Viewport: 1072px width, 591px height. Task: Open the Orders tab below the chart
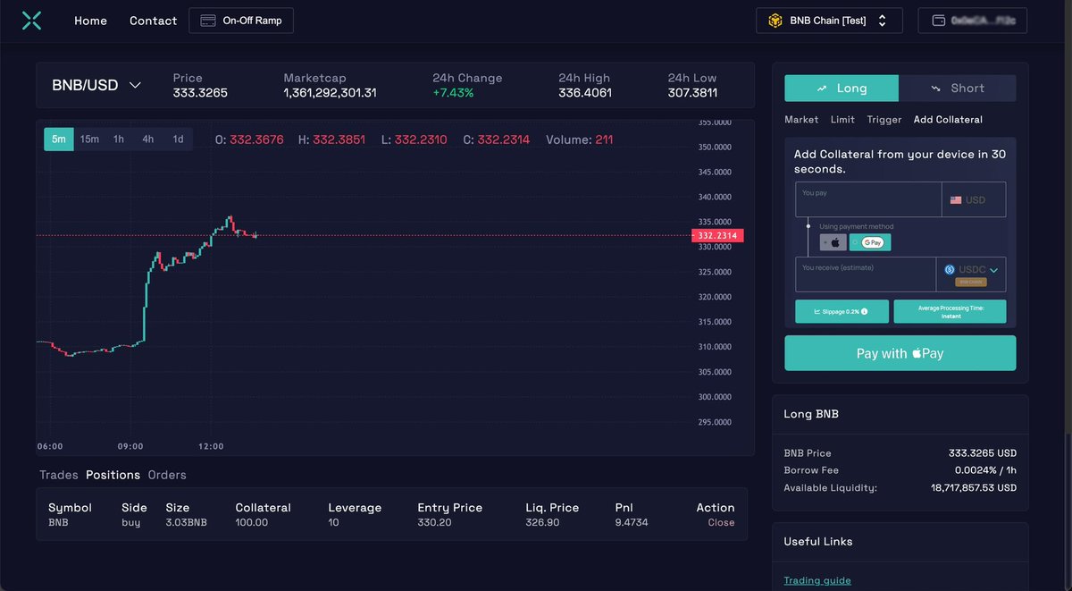click(x=167, y=475)
